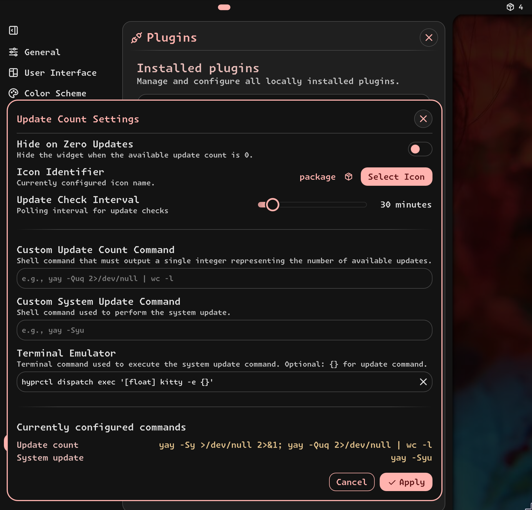Image resolution: width=532 pixels, height=510 pixels.
Task: Click the User Interface layout icon
Action: pos(13,73)
